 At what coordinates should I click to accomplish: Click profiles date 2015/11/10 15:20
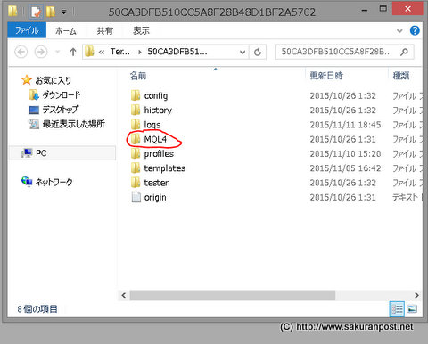(345, 154)
